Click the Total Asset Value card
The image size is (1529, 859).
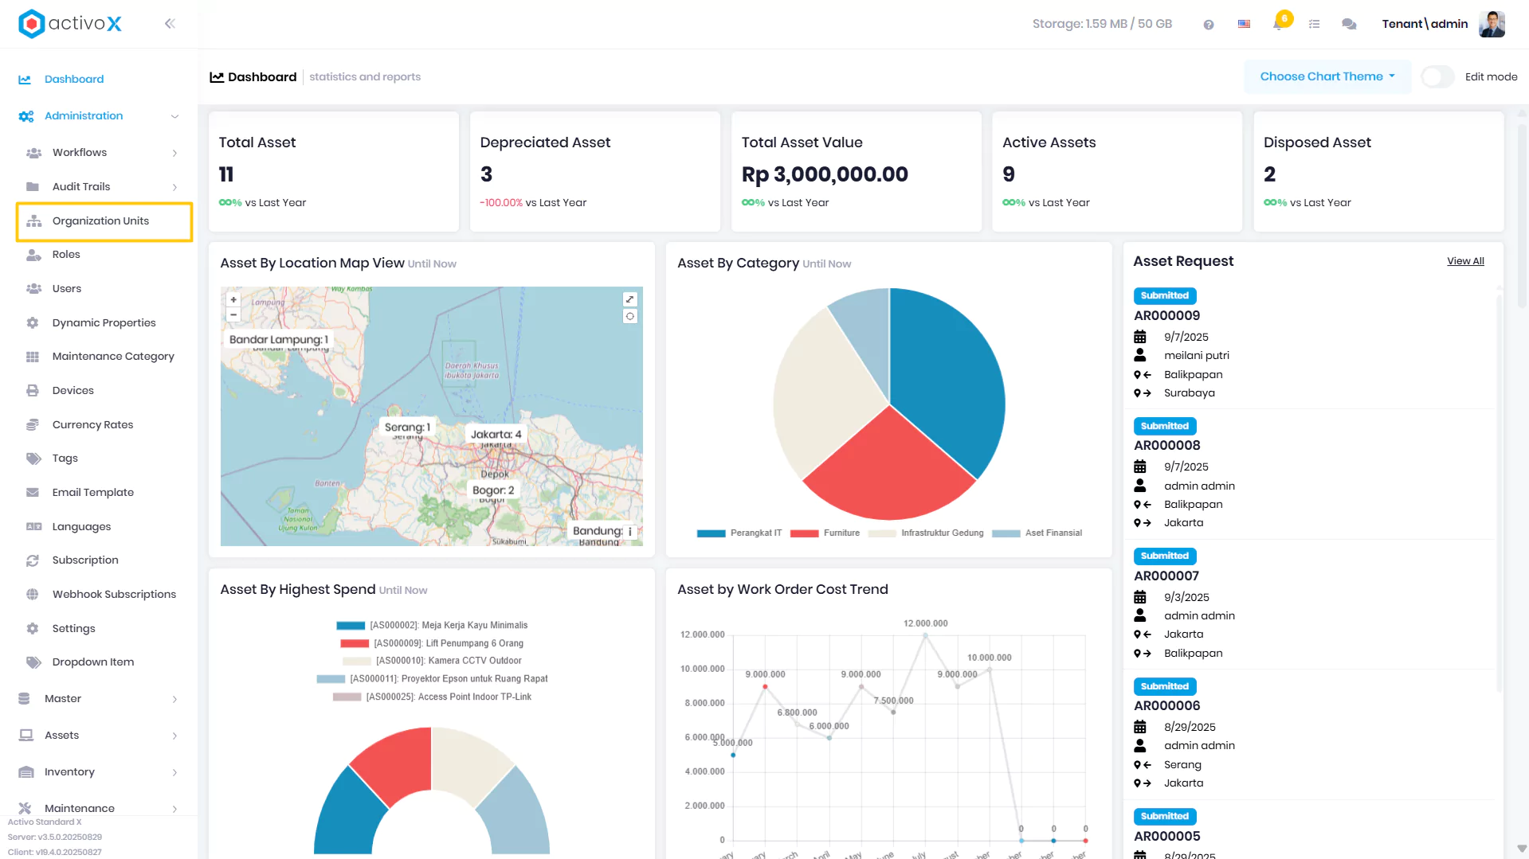(857, 172)
